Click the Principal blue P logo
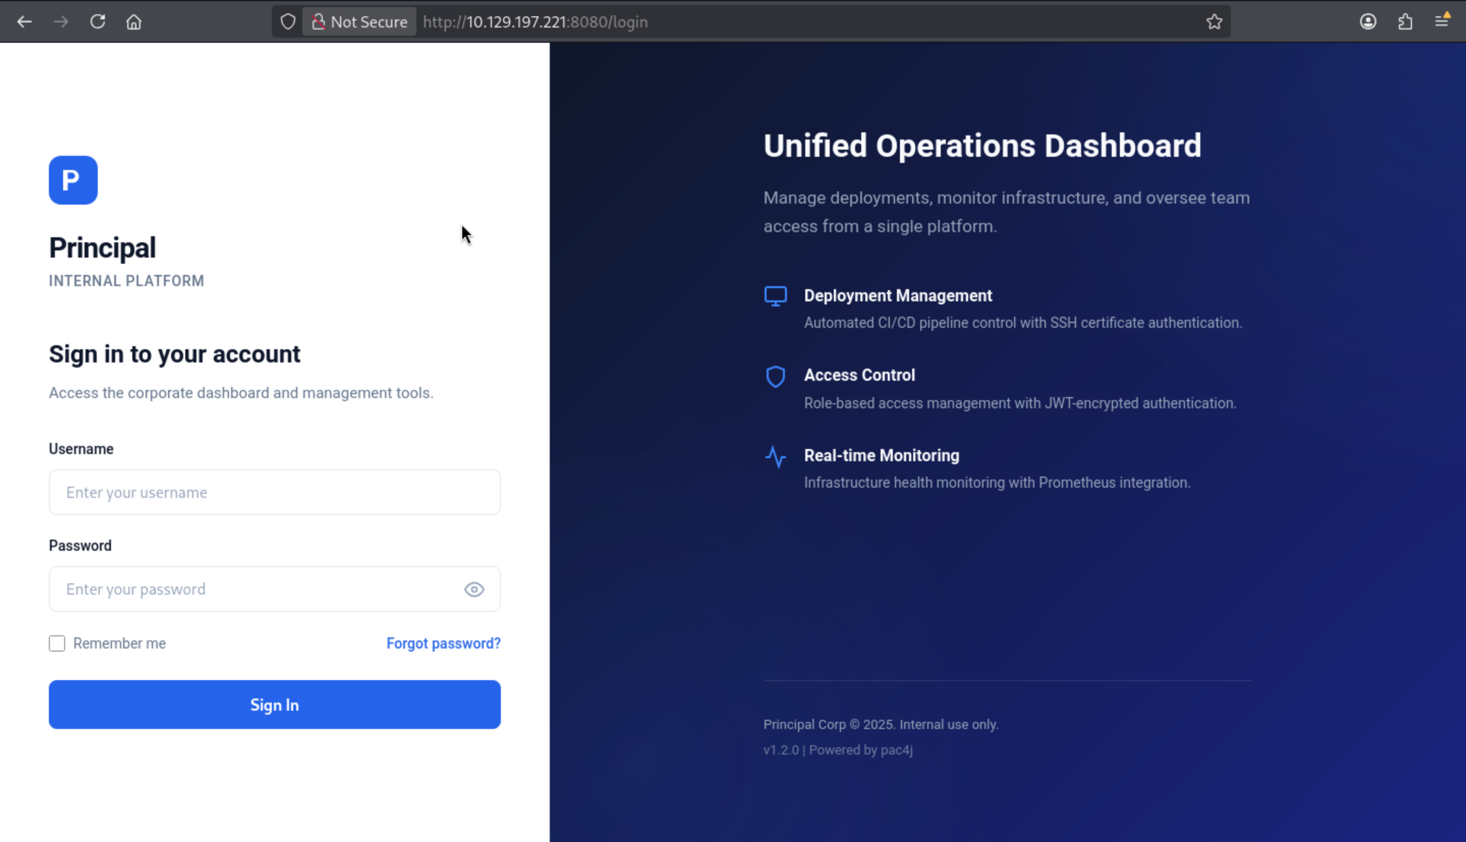 click(x=73, y=180)
